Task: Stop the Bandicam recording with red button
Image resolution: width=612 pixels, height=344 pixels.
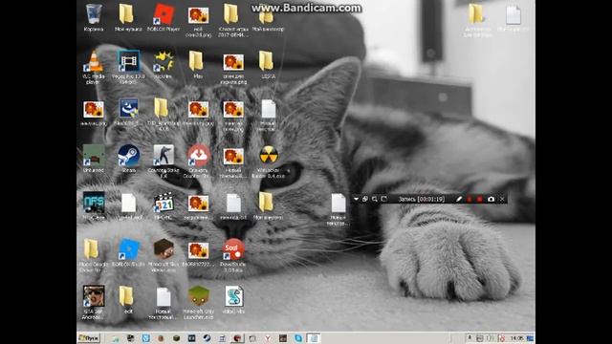Action: [x=480, y=199]
